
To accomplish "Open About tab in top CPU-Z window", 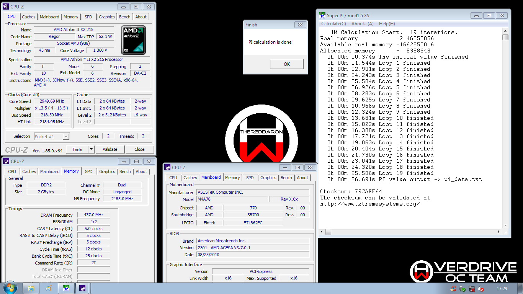I will 141,17.
